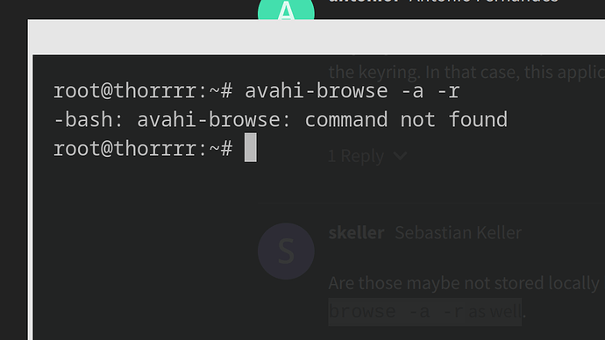
Task: Click the highlighted 'browse -a -r' code snippet
Action: [424, 312]
